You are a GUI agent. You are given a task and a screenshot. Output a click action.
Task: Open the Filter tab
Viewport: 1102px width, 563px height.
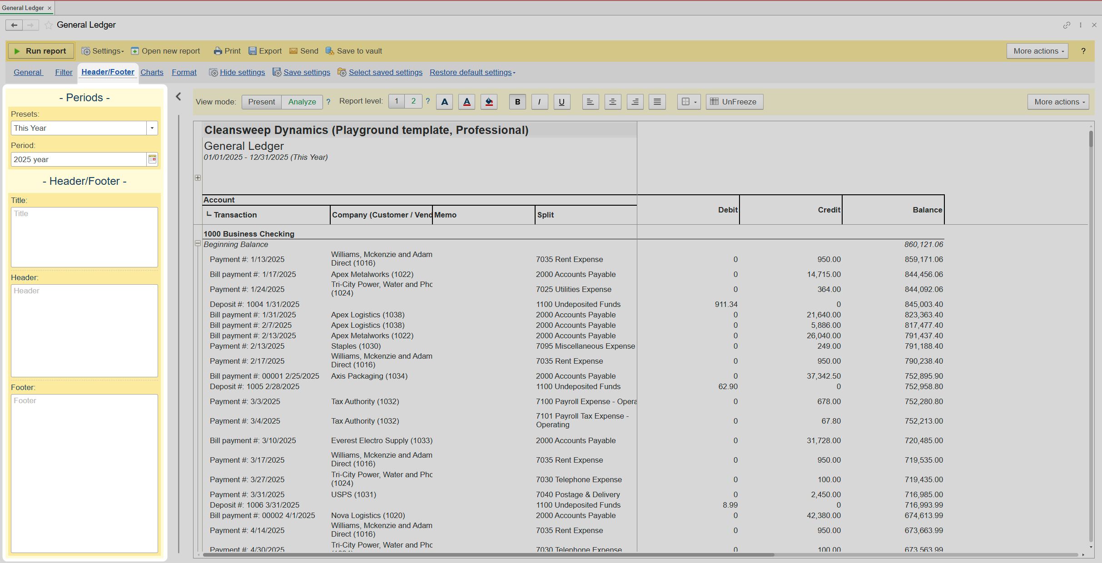coord(64,72)
